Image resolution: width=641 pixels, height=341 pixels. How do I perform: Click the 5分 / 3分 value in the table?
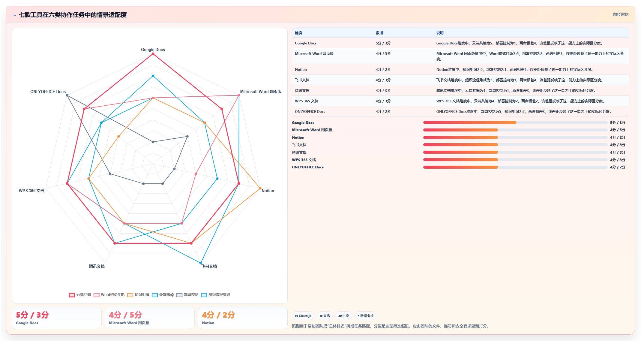(383, 43)
